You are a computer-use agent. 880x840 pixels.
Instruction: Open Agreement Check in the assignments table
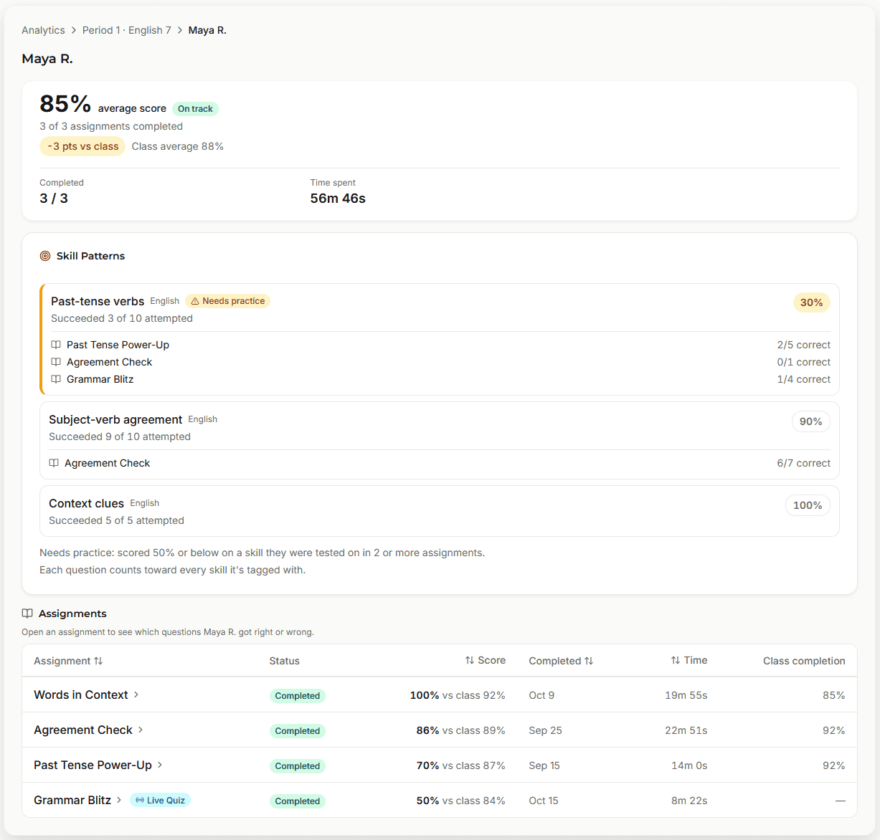click(x=83, y=730)
